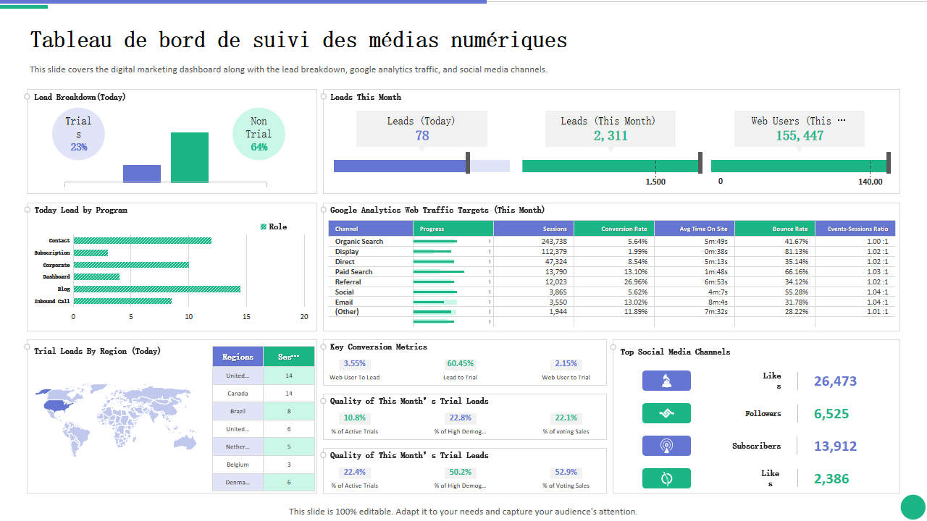
Task: Click sessions value 243,738
Action: (x=553, y=241)
